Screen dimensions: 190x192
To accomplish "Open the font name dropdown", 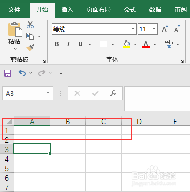I will coord(133,29).
